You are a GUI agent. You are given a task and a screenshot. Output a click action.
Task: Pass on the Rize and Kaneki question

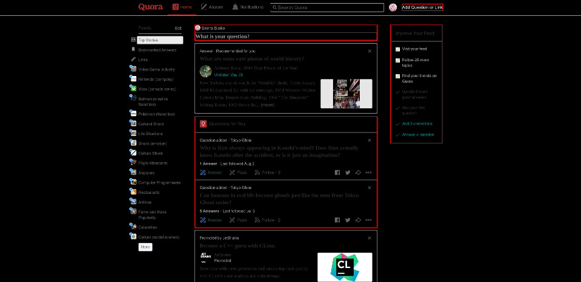pyautogui.click(x=238, y=173)
